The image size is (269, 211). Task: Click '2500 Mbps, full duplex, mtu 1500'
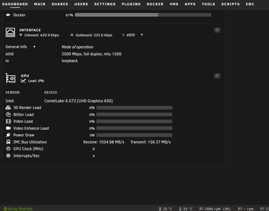coord(92,54)
